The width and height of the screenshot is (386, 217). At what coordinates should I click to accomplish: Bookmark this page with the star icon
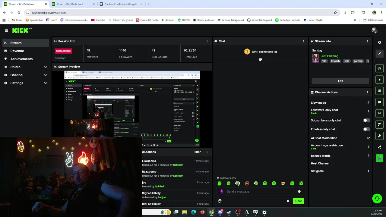coord(335,13)
